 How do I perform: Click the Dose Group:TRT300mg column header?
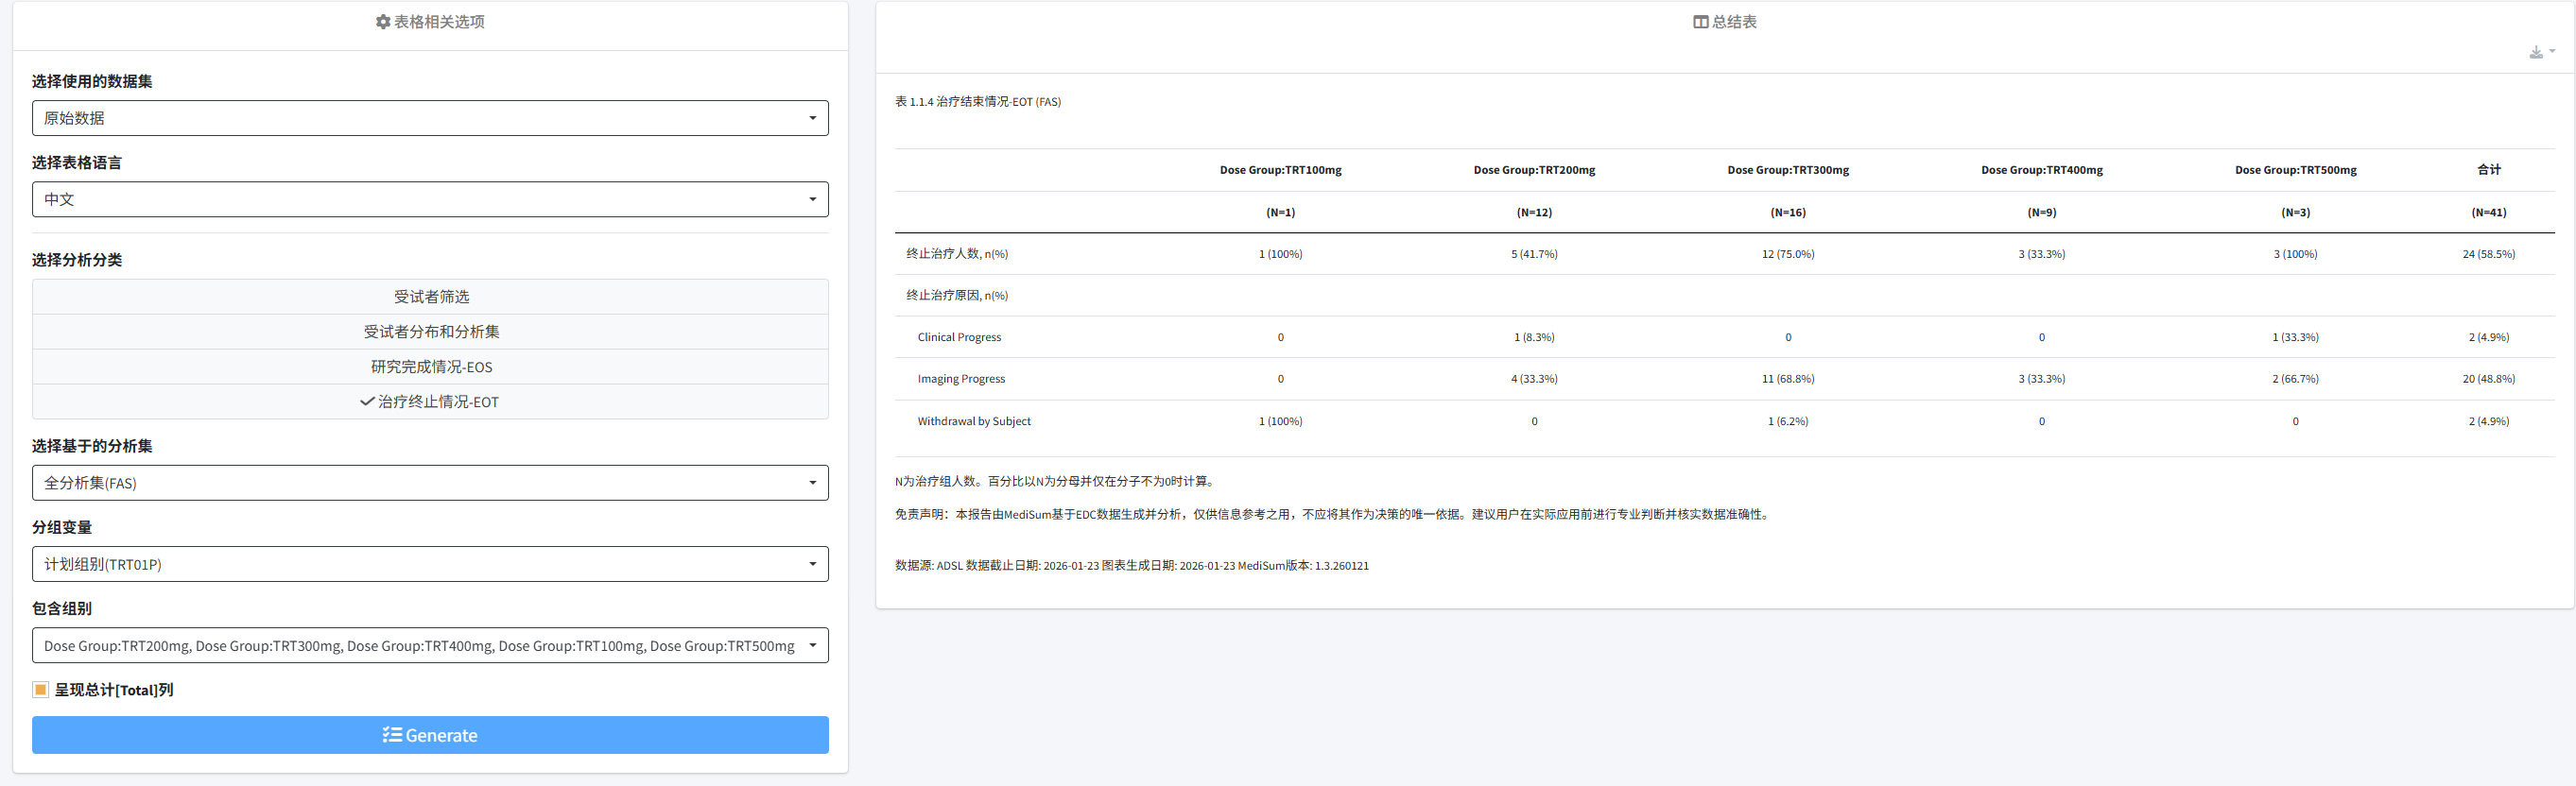(1787, 170)
